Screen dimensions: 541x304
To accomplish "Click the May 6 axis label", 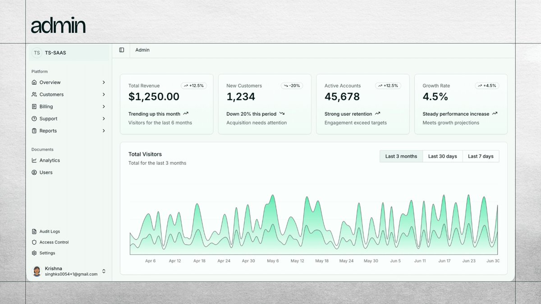I will [273, 261].
